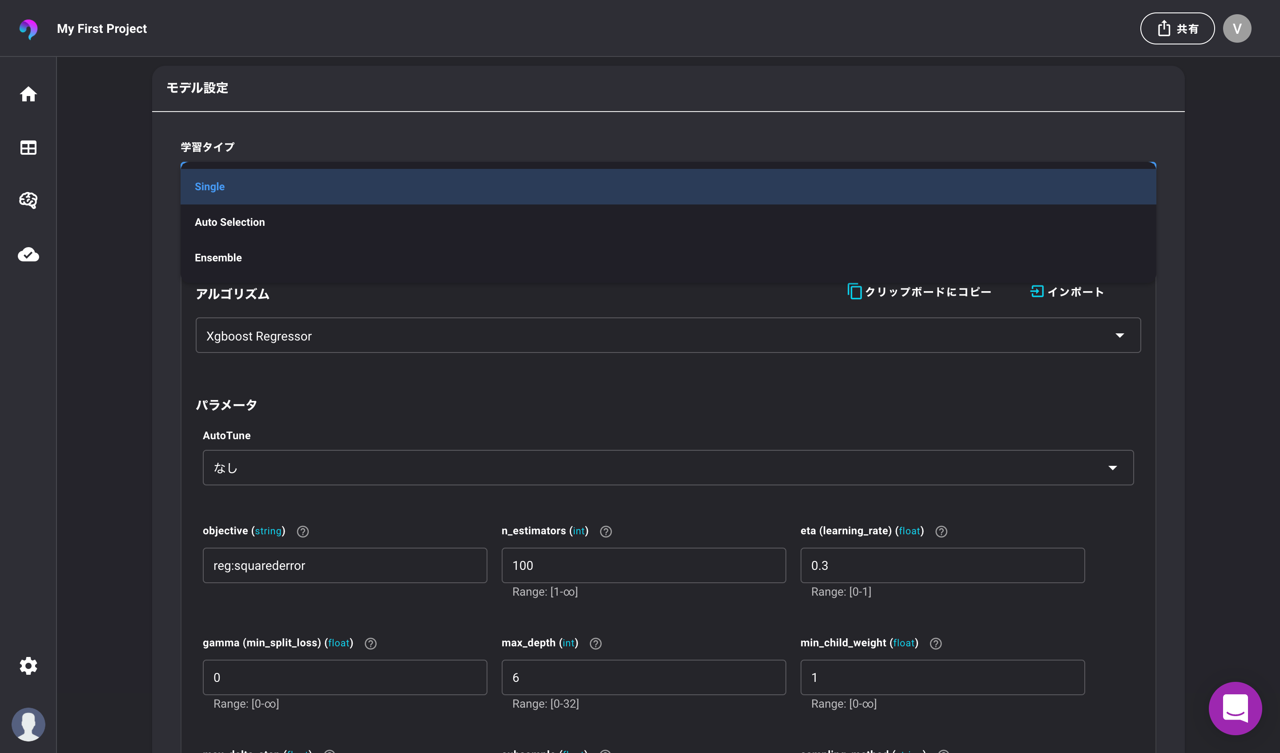1280x753 pixels.
Task: Open the chat support bubble
Action: [1235, 708]
